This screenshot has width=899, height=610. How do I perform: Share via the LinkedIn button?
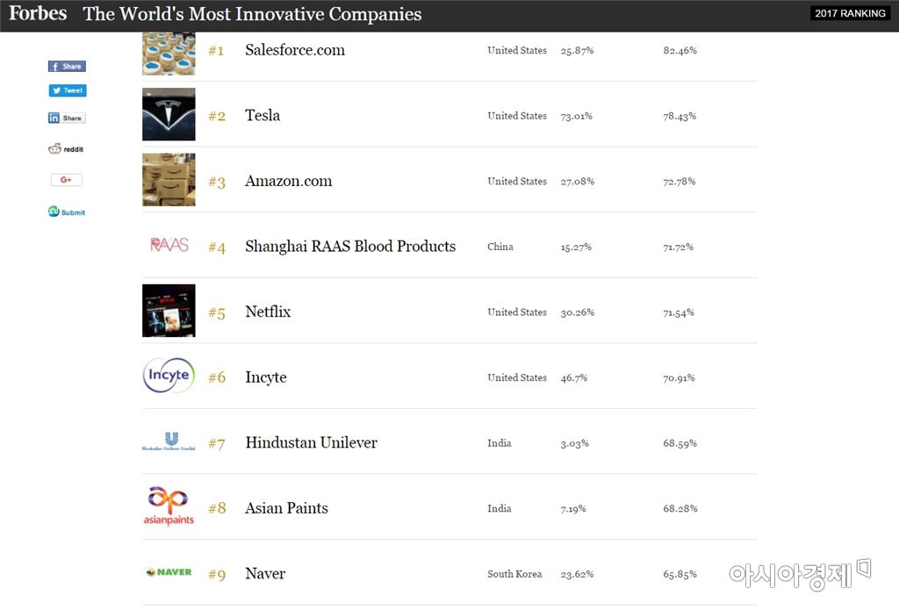point(67,118)
